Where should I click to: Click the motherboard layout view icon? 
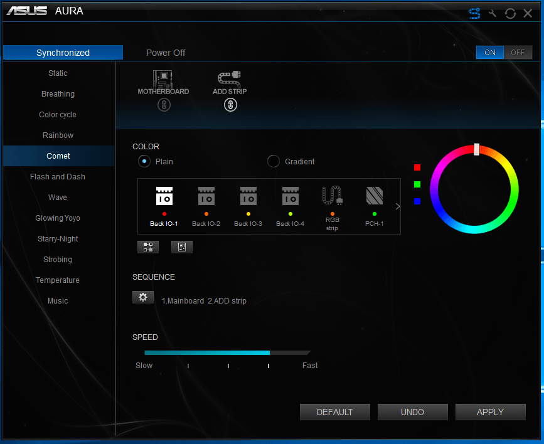tap(182, 247)
